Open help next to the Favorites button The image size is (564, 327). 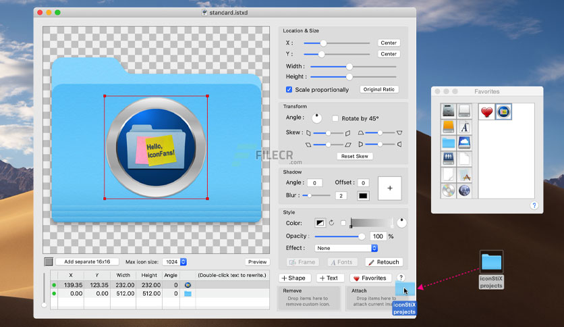pos(401,277)
